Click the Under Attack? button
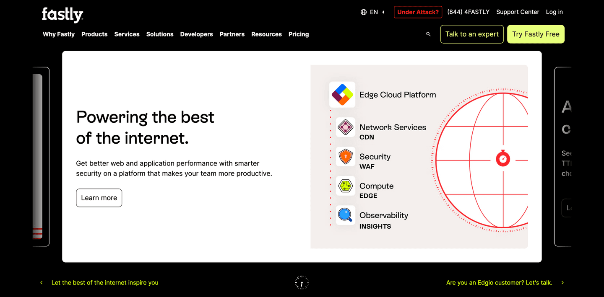This screenshot has height=297, width=604. coord(418,12)
